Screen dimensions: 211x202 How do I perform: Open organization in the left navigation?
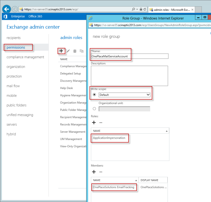click(x=16, y=67)
